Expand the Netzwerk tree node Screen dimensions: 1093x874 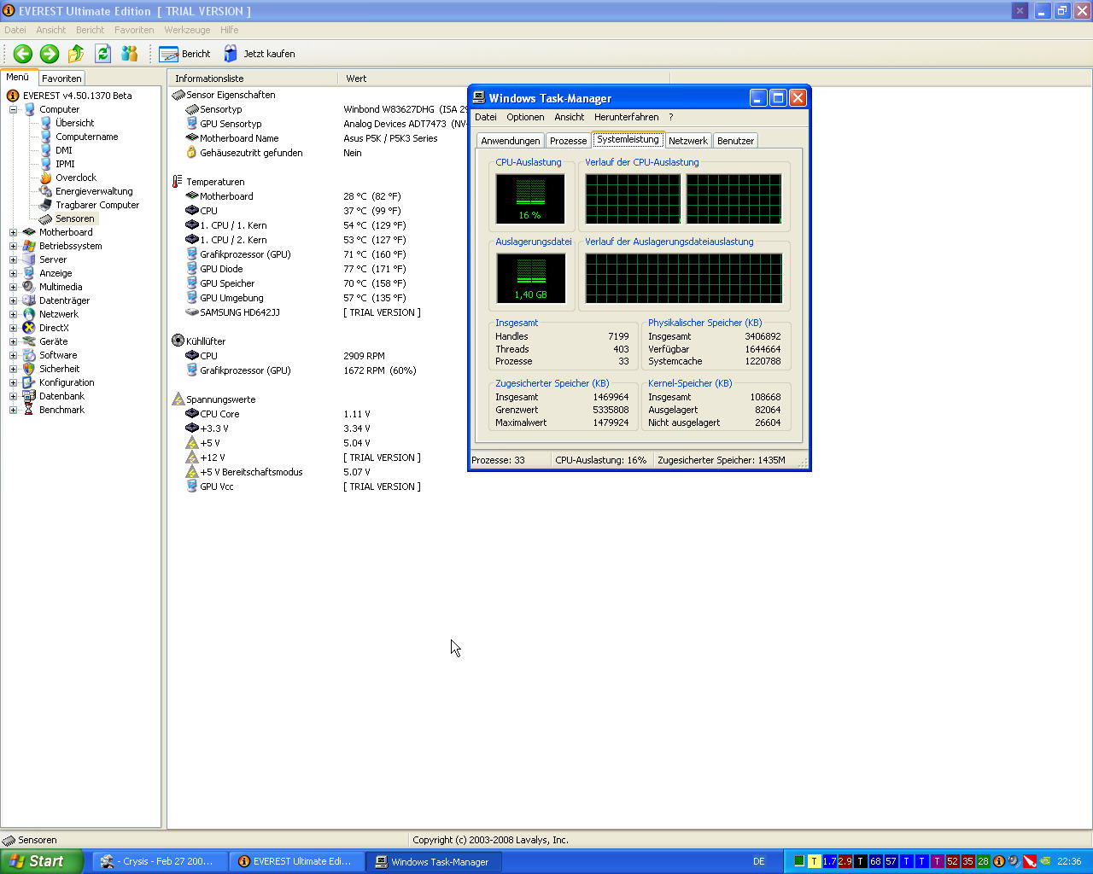pyautogui.click(x=13, y=314)
